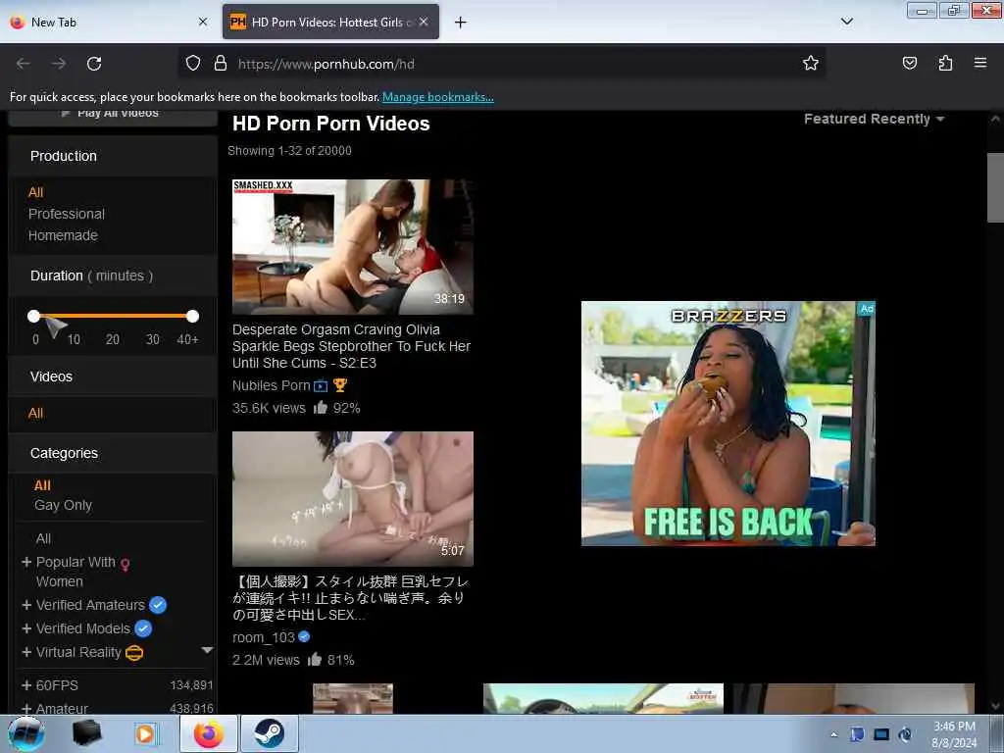Screen dimensions: 1004x753
Task: Select All under Videos filter
Action: tap(36, 413)
